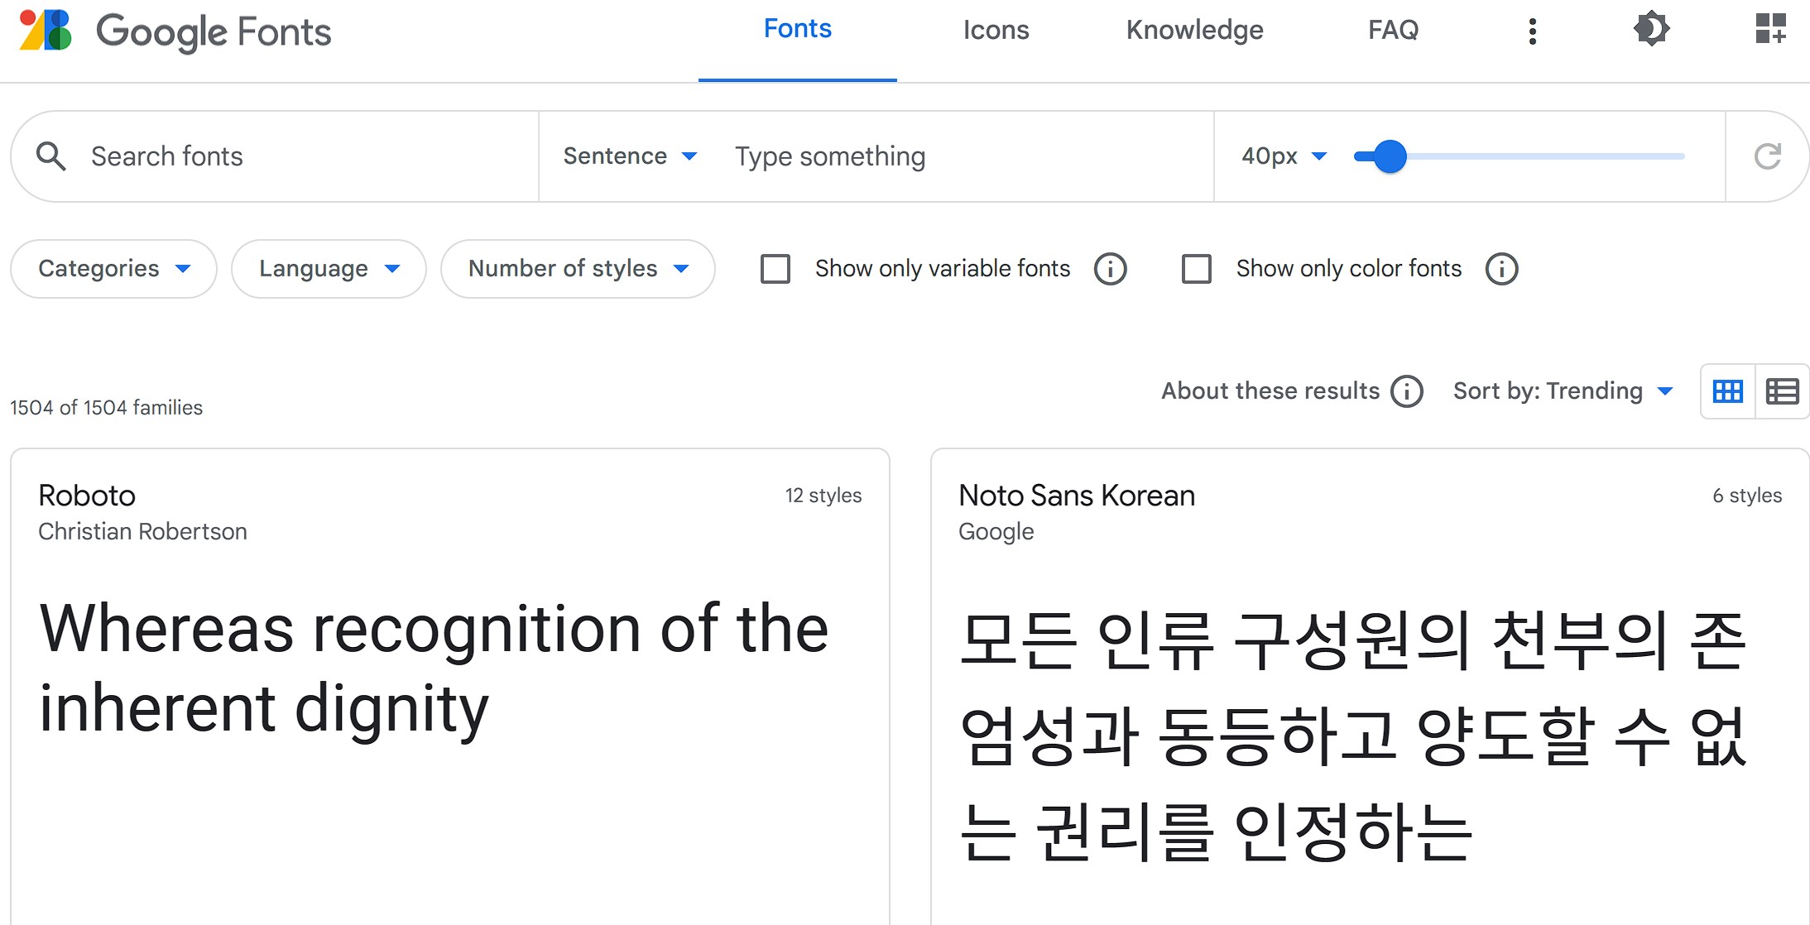This screenshot has height=925, width=1810.
Task: Open the three-dot overflow menu
Action: [1532, 31]
